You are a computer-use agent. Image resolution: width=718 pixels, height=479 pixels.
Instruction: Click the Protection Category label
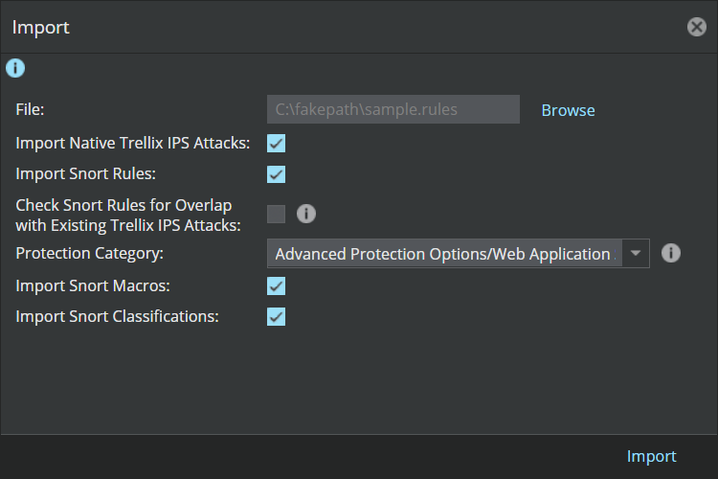tap(89, 254)
